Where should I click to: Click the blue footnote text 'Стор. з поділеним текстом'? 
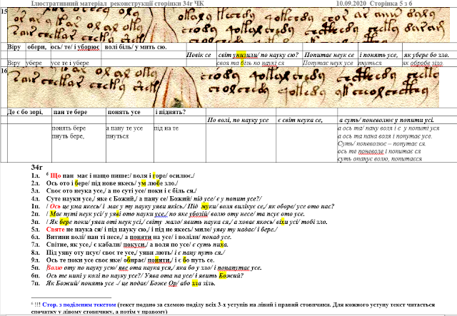[79, 305]
